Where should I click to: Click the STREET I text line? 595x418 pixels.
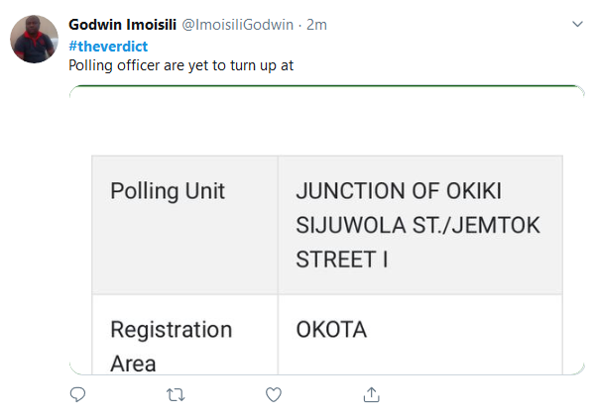(x=342, y=259)
